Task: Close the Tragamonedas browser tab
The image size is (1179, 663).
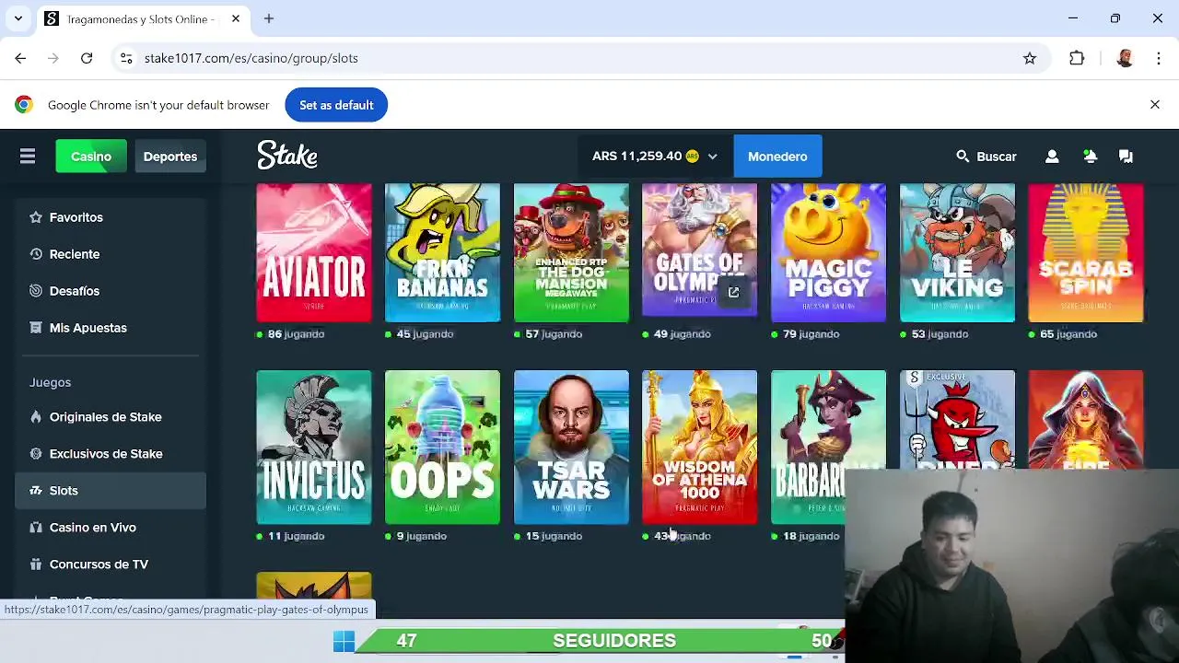Action: pyautogui.click(x=236, y=18)
